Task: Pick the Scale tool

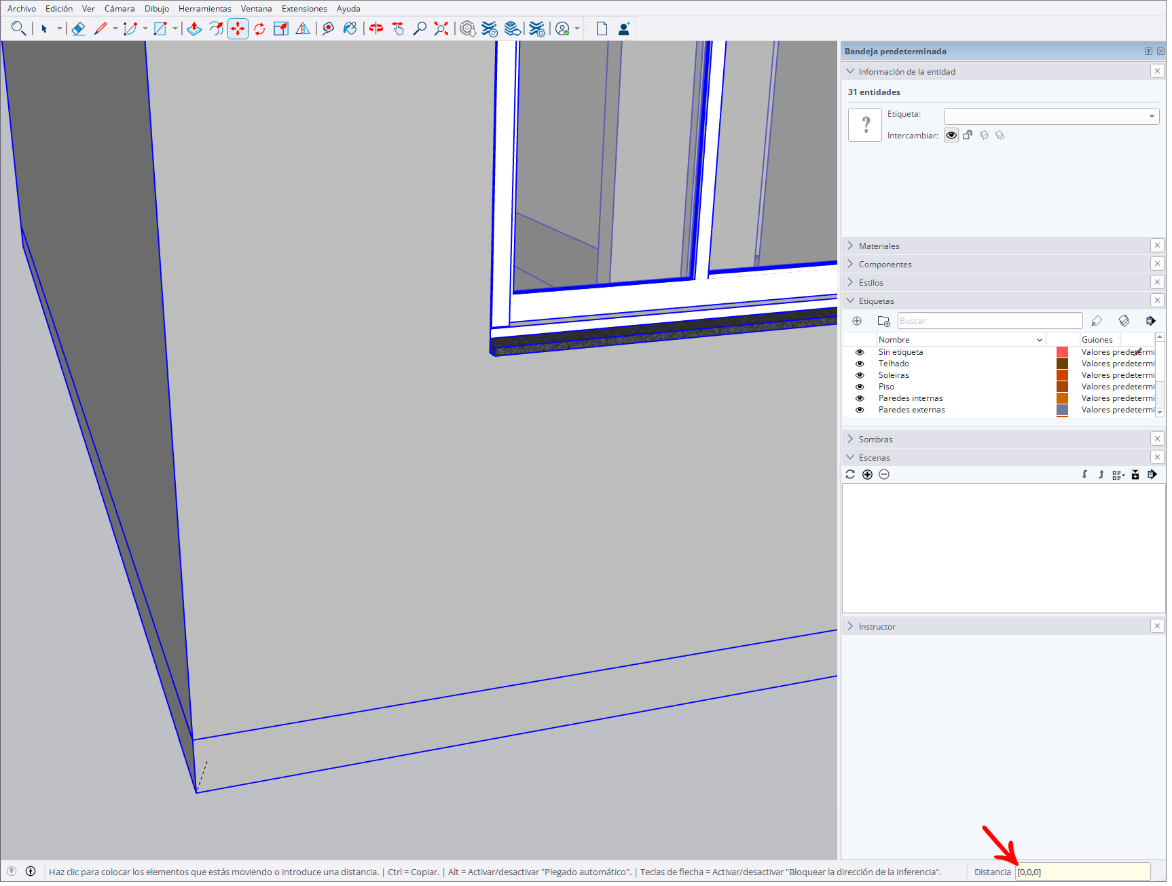Action: 281,28
